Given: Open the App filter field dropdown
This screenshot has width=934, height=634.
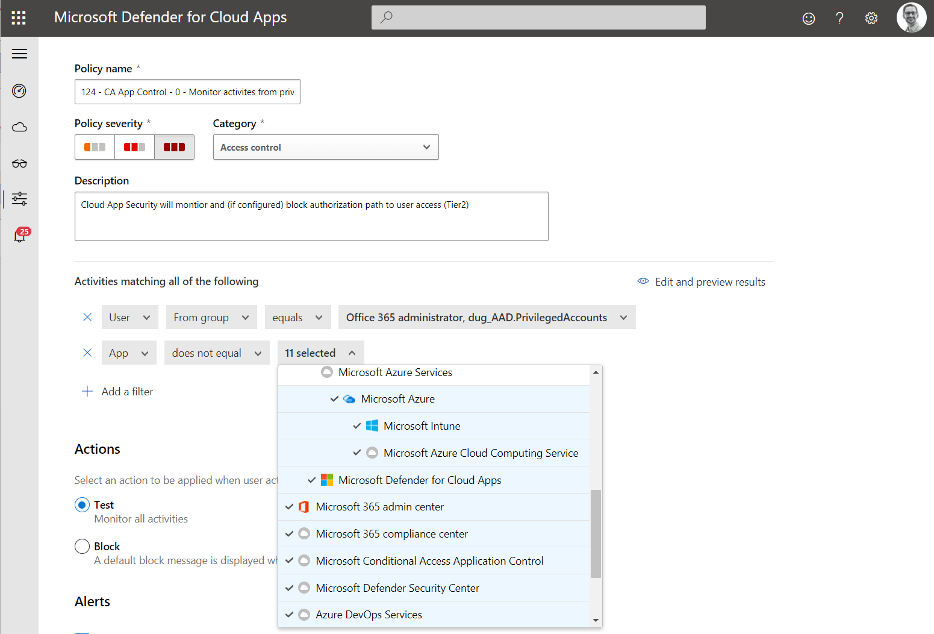Looking at the screenshot, I should coord(129,353).
